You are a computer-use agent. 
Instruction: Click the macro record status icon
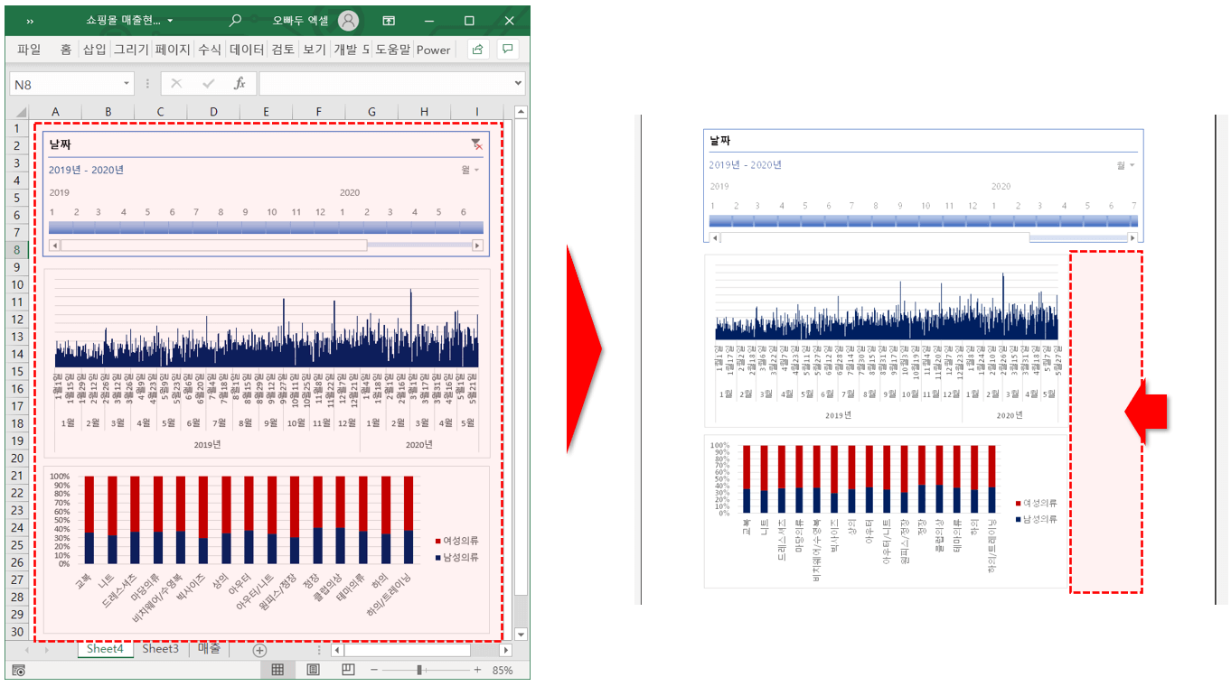19,671
